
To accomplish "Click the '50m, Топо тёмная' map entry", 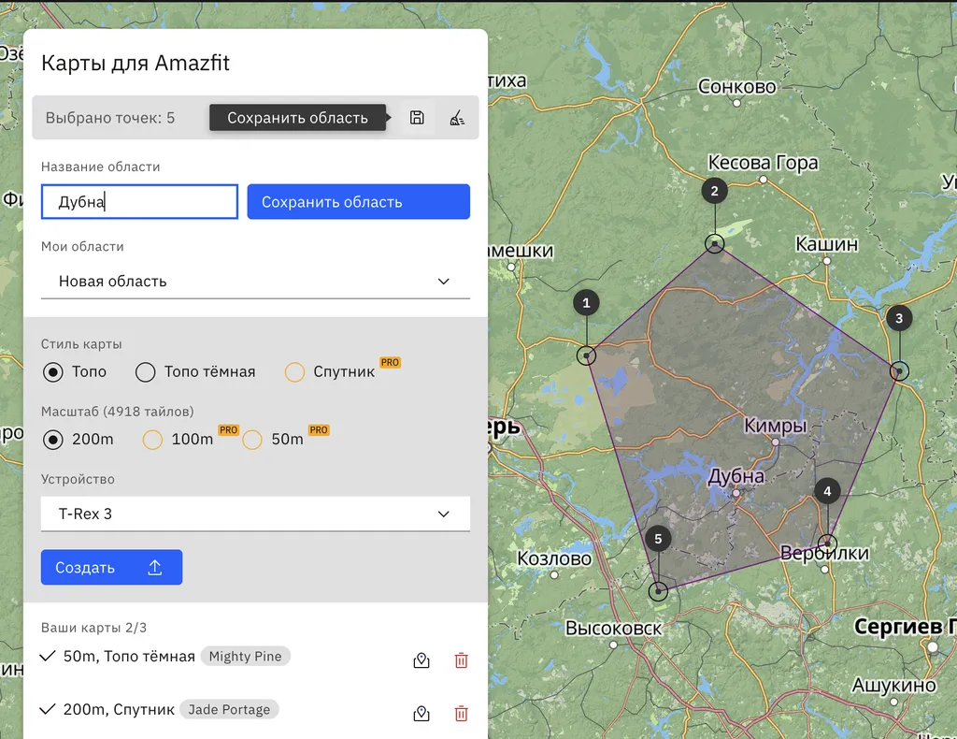I will (x=129, y=656).
